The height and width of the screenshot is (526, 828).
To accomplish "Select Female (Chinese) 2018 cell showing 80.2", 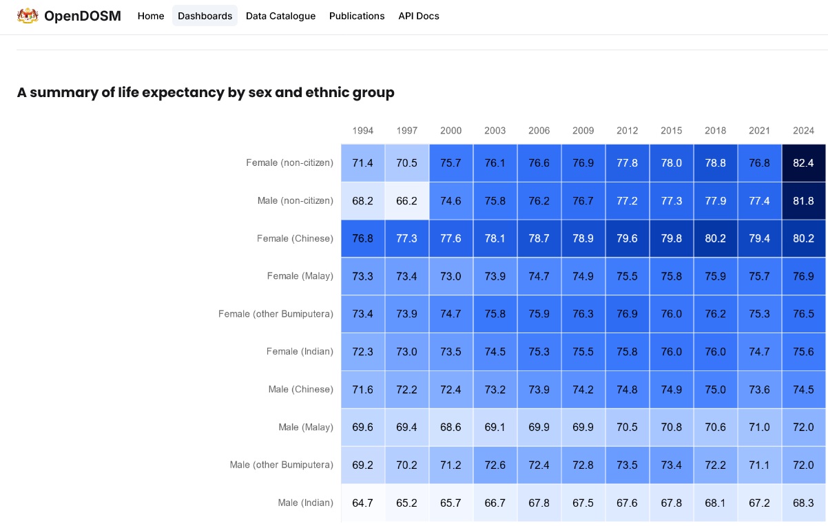I will 715,239.
